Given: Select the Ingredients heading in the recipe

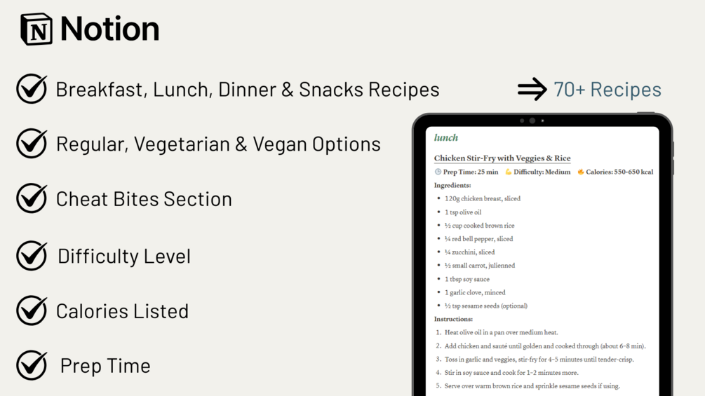Looking at the screenshot, I should pos(452,185).
